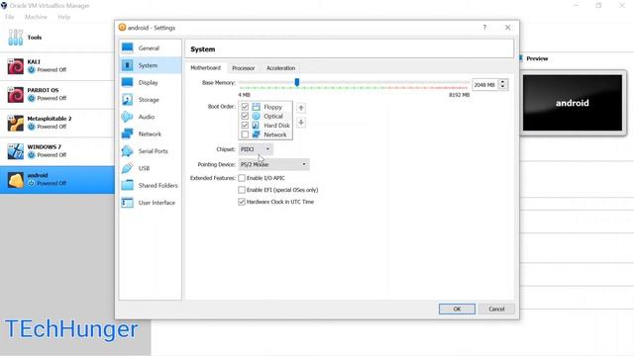Select the KALI virtual machine icon
The width and height of the screenshot is (634, 356).
[x=16, y=66]
